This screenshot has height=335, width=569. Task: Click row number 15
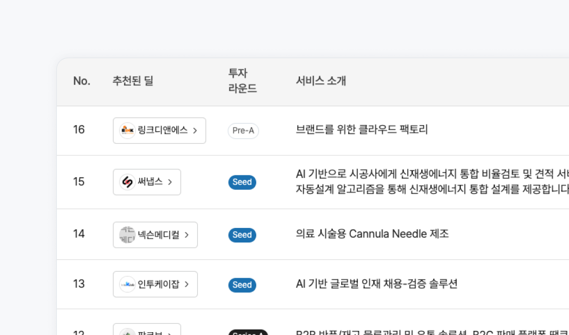click(x=79, y=181)
